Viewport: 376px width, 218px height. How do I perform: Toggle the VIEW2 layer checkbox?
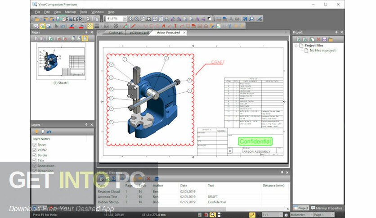pyautogui.click(x=35, y=150)
